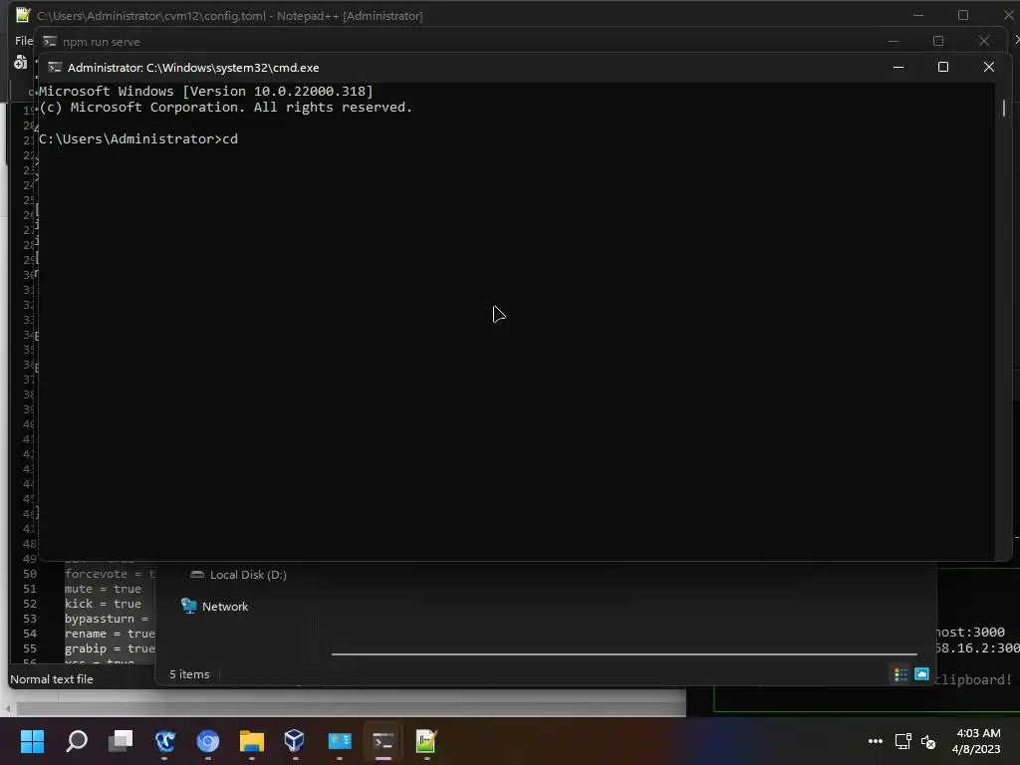Open taskbar Search
1020x765 pixels.
[x=77, y=741]
